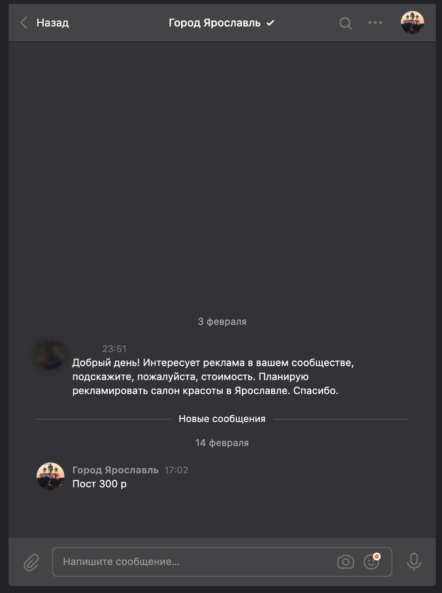
Task: Click the verified checkmark beside the title
Action: pos(270,23)
